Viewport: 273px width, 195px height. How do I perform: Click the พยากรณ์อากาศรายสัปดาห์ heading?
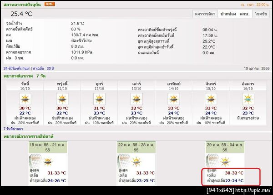[x=29, y=136]
